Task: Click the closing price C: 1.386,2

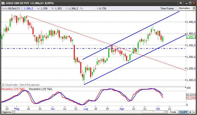Action: pyautogui.click(x=27, y=8)
